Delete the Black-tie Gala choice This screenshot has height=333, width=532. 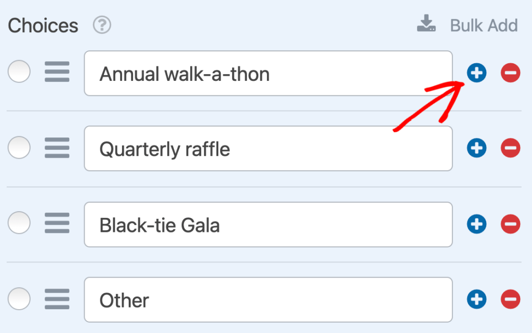(510, 224)
